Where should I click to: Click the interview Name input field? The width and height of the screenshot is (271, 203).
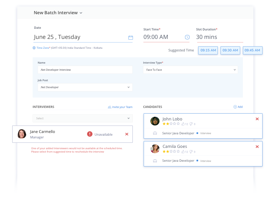(85, 70)
